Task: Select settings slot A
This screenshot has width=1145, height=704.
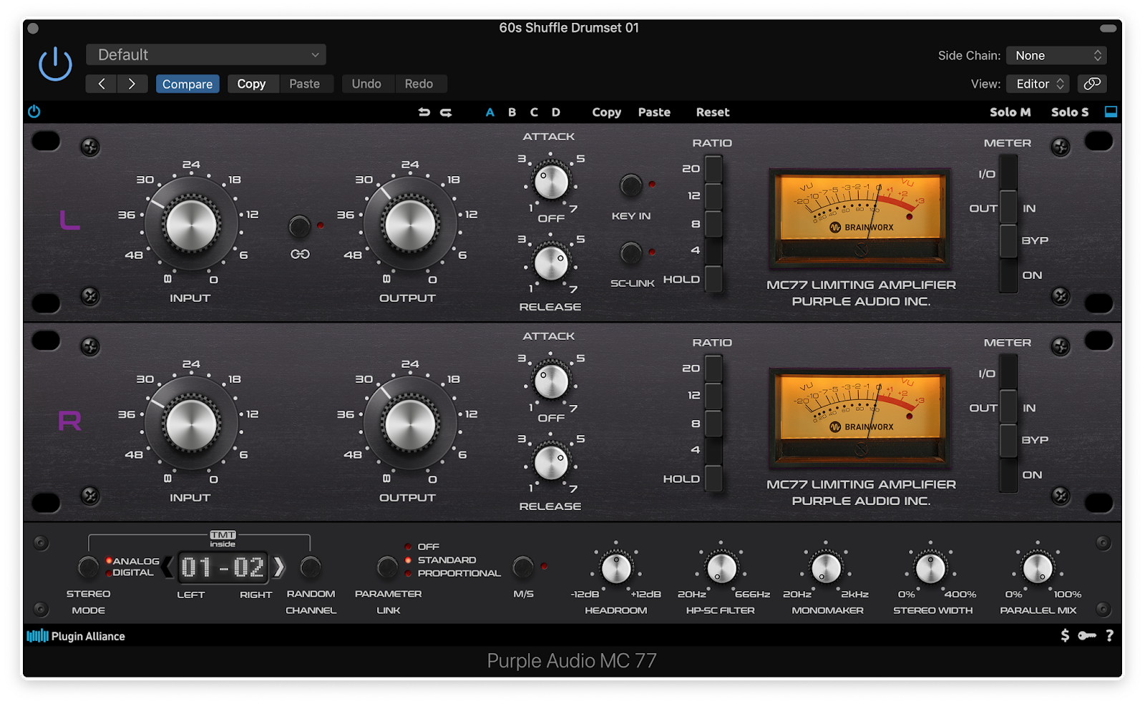Action: 490,112
